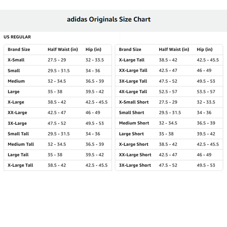Click the 53.5 - 57 hip value
The width and height of the screenshot is (227, 227).
pos(206,92)
